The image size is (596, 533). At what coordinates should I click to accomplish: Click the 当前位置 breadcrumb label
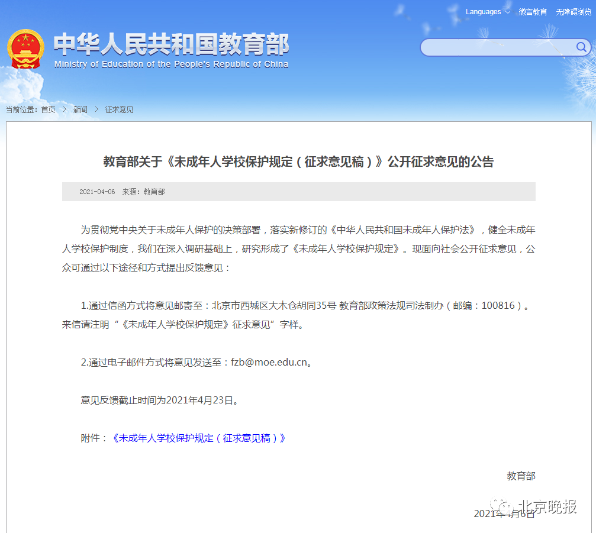(21, 109)
